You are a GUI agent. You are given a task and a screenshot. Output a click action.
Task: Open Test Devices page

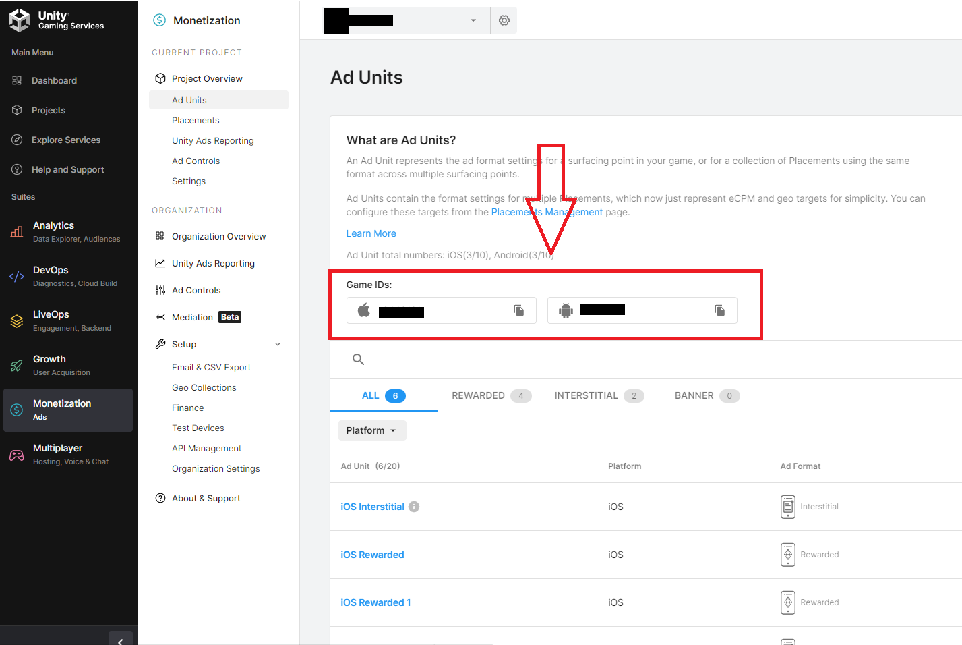(198, 428)
